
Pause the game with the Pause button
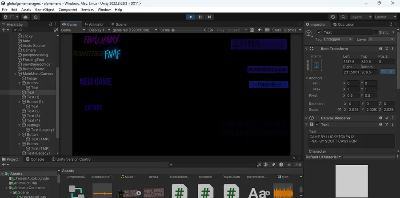(x=200, y=17)
